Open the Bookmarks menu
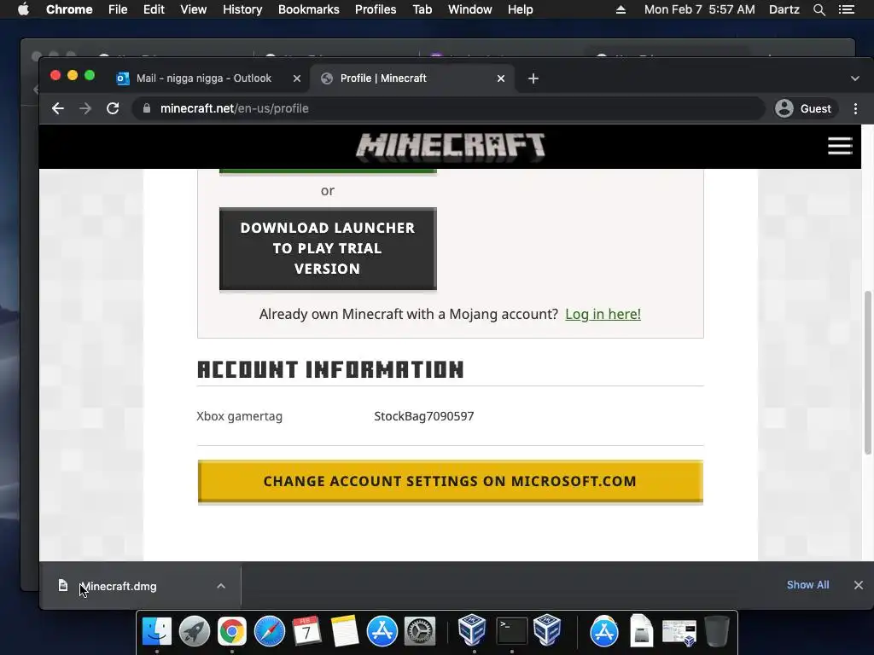This screenshot has width=874, height=655. point(309,9)
